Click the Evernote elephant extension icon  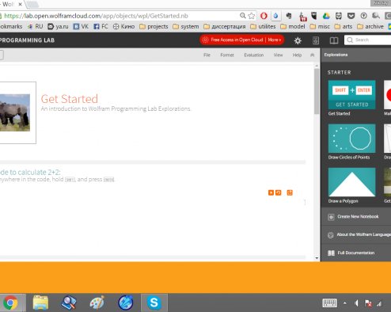coord(289,16)
